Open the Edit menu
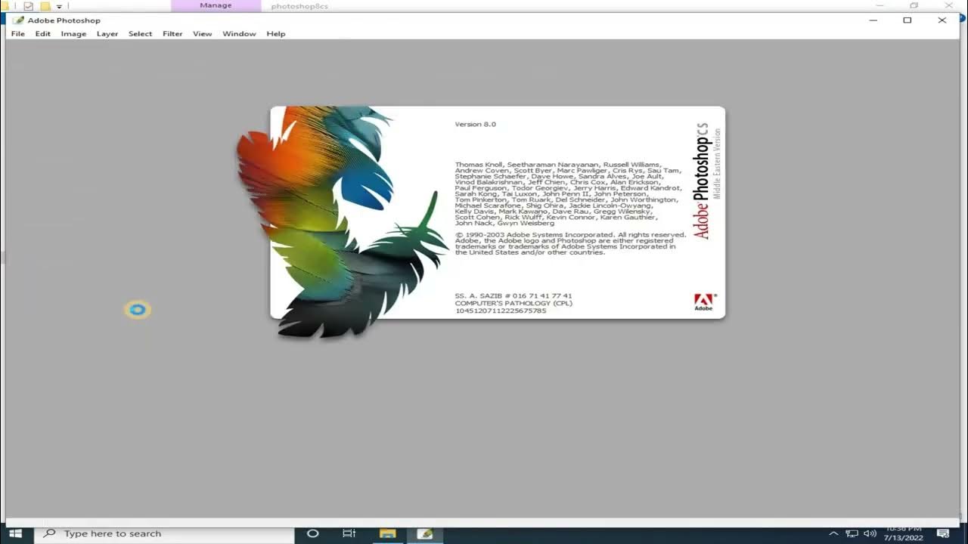Image resolution: width=968 pixels, height=544 pixels. coord(43,34)
